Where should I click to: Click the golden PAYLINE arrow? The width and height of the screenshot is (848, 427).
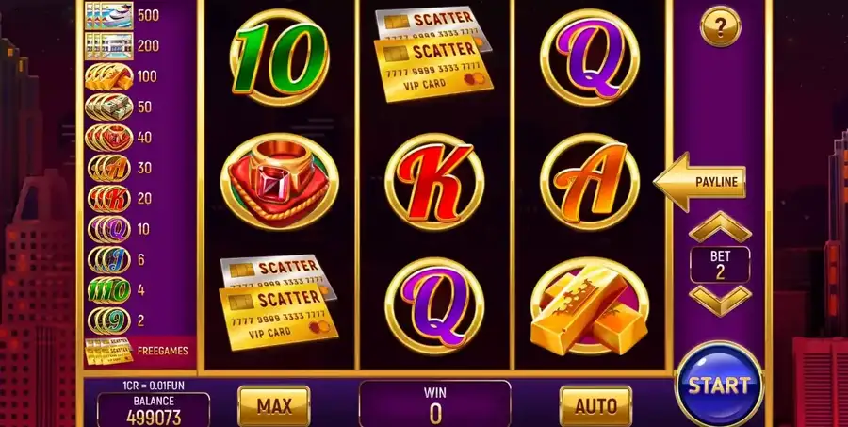pos(700,181)
